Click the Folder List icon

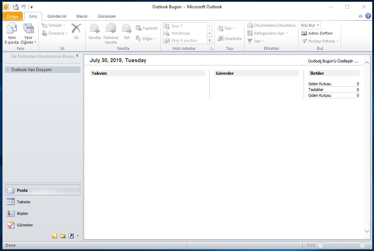pyautogui.click(x=63, y=236)
